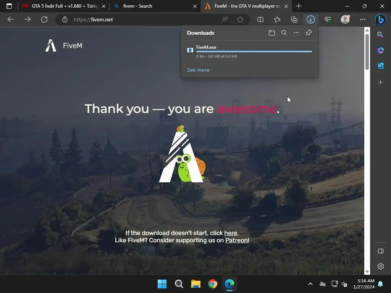Screen dimensions: 391x293
Task: Add a new app to sidebar
Action: tap(381, 82)
